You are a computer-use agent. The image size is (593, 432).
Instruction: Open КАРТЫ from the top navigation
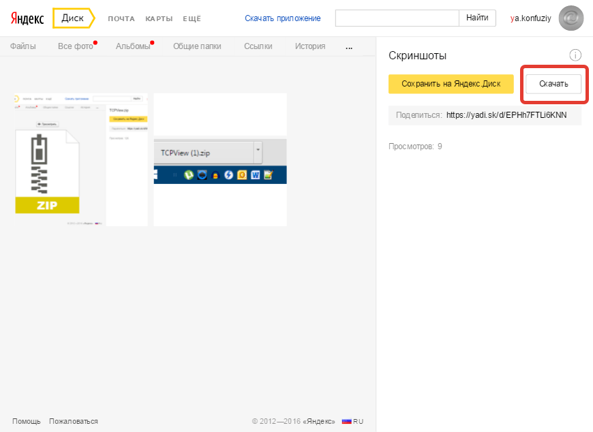tap(159, 18)
